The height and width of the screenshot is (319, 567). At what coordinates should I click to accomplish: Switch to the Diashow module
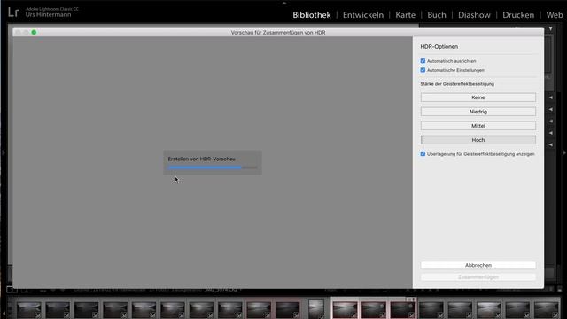[474, 15]
